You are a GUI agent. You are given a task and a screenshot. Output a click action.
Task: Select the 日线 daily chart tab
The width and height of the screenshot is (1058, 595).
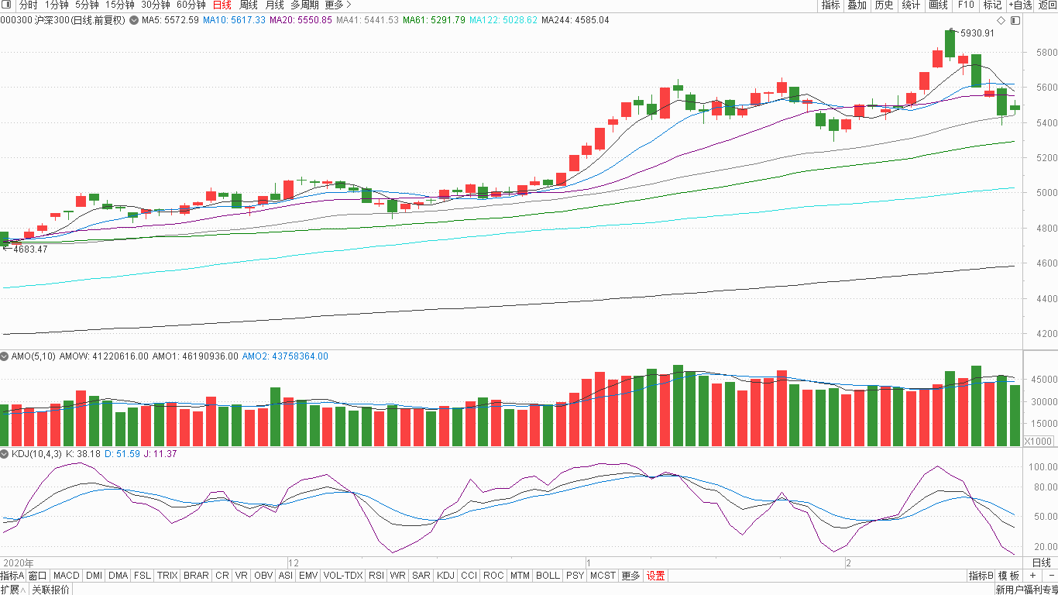(x=222, y=5)
